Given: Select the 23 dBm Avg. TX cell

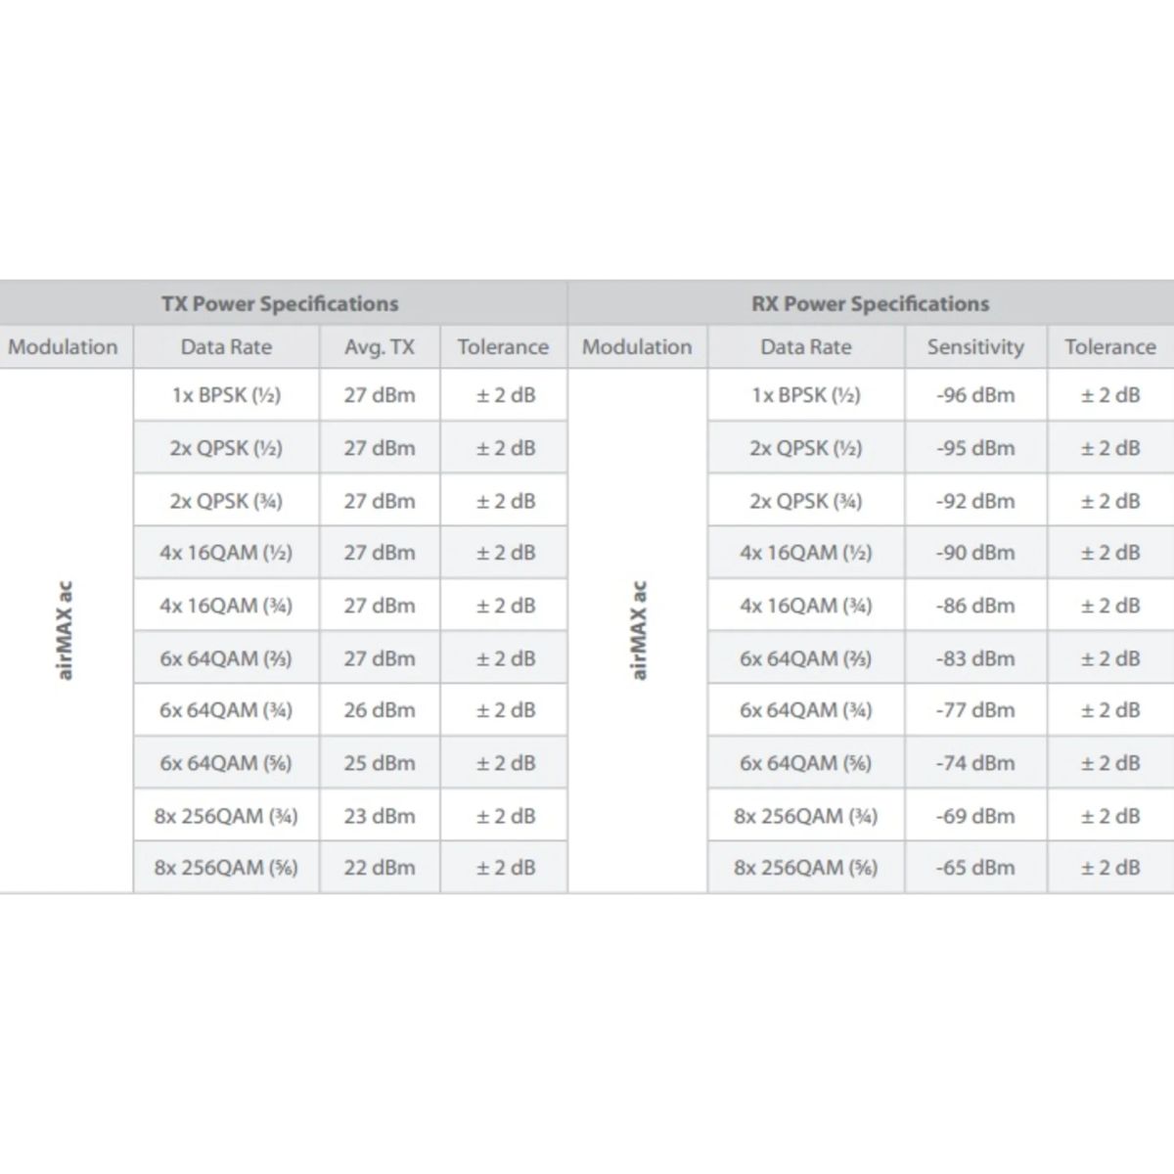Looking at the screenshot, I should (x=379, y=815).
